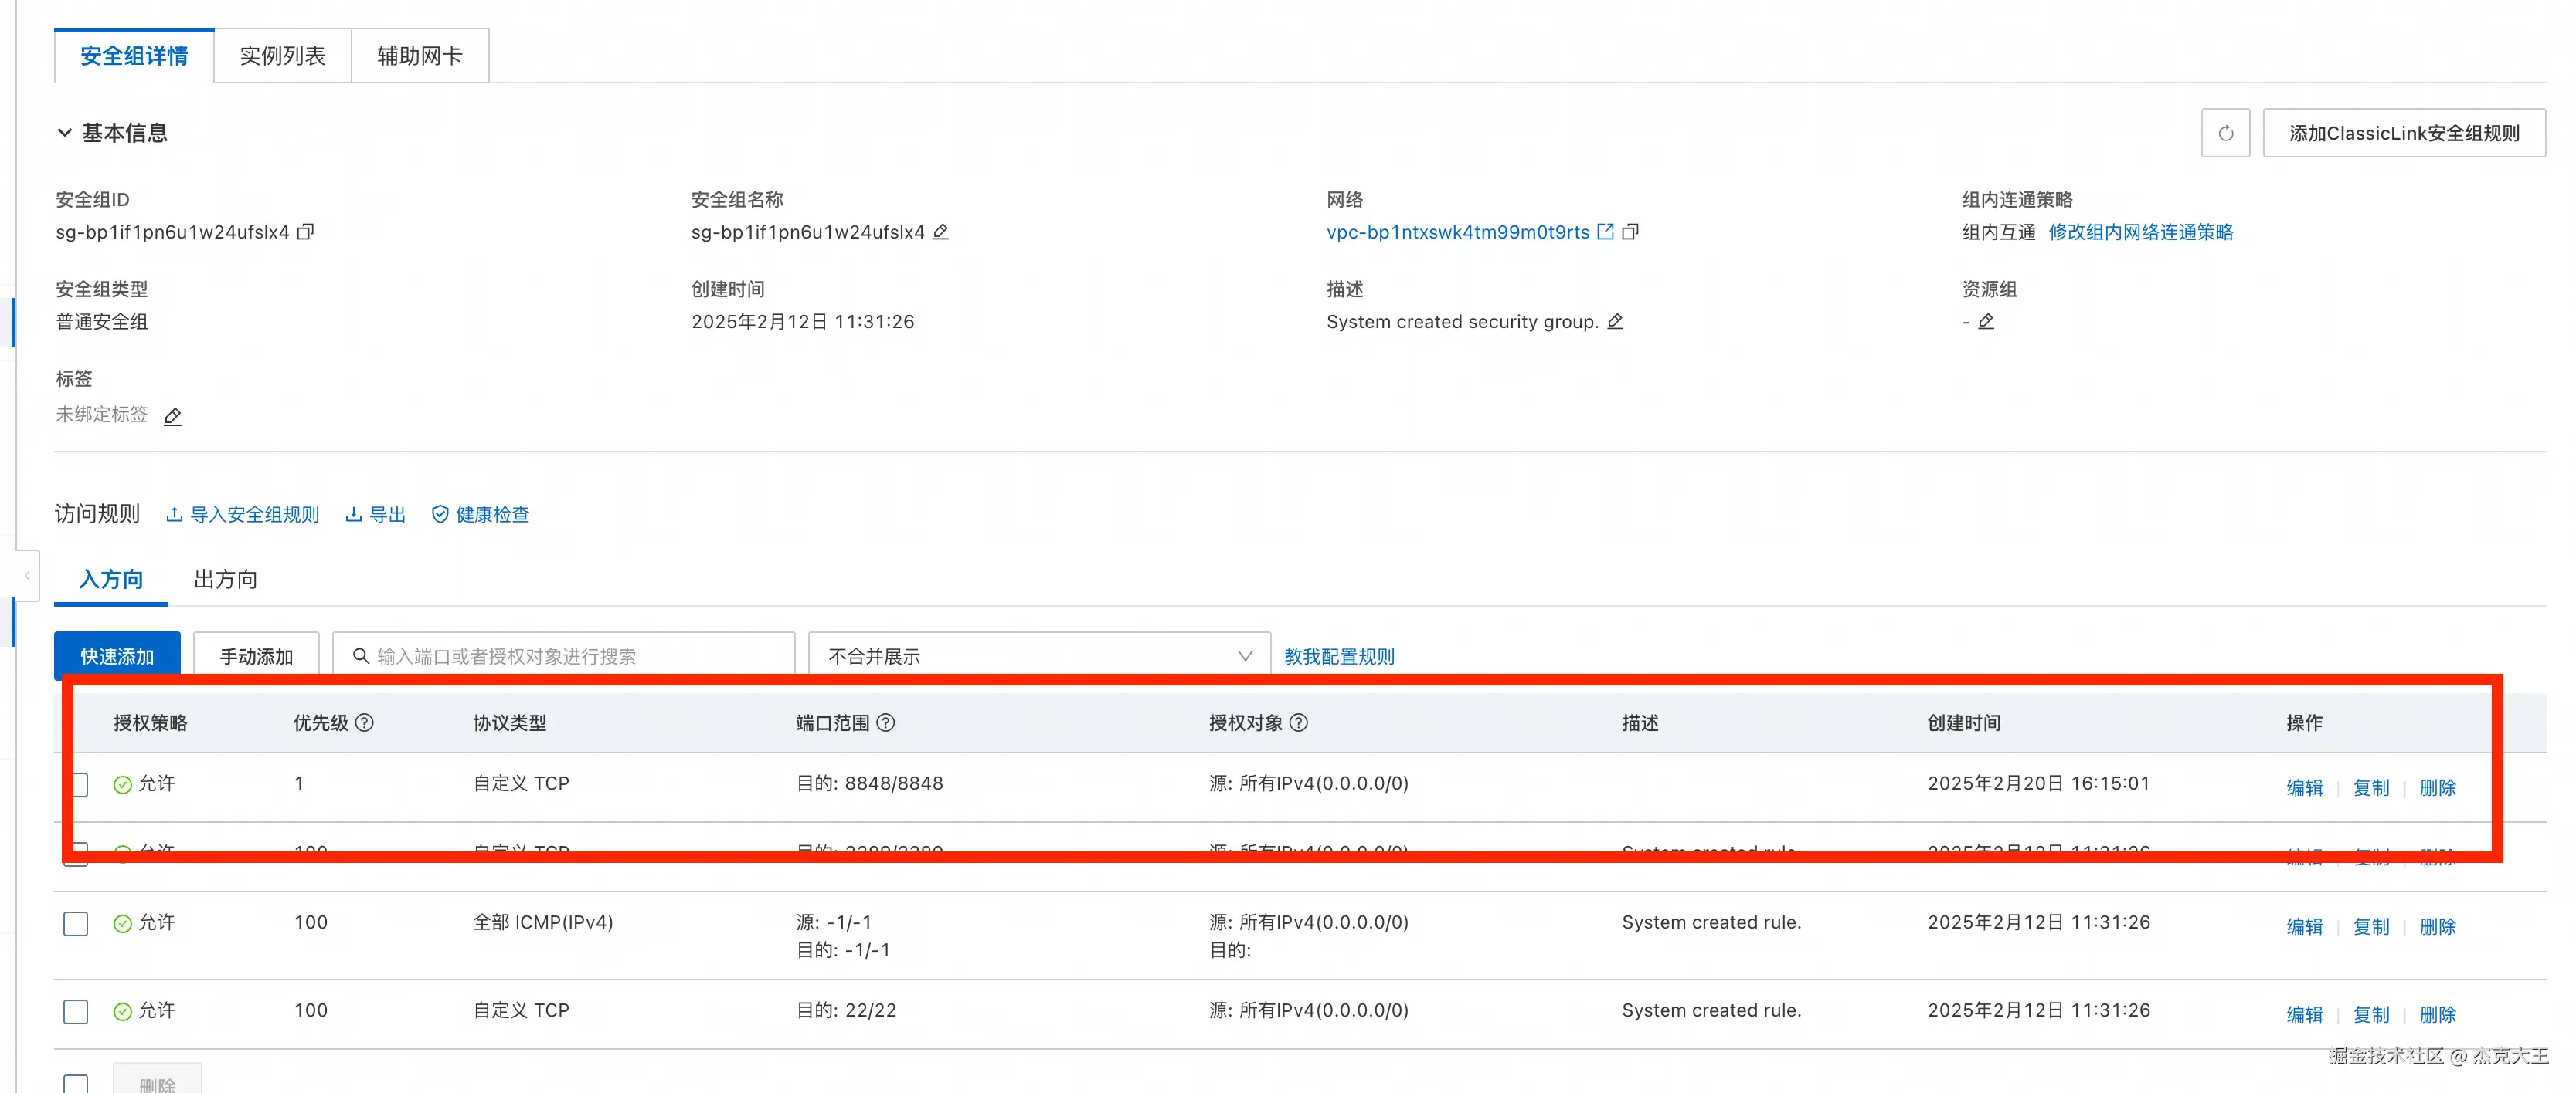Open authorization object help icon
The height and width of the screenshot is (1093, 2576).
[1298, 722]
